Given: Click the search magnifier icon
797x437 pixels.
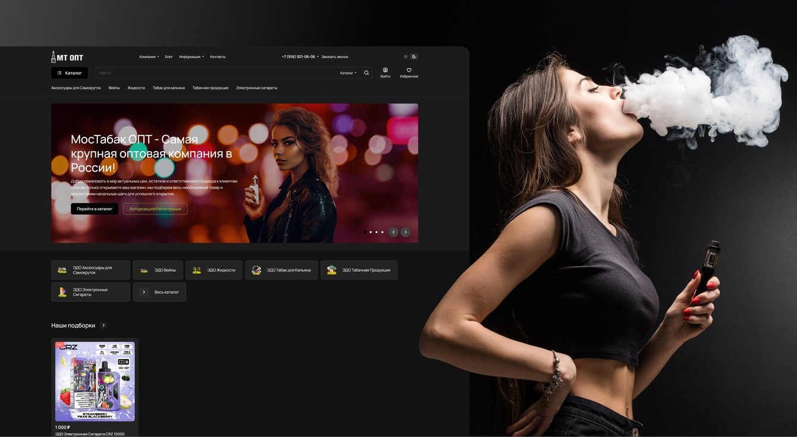Looking at the screenshot, I should point(366,73).
